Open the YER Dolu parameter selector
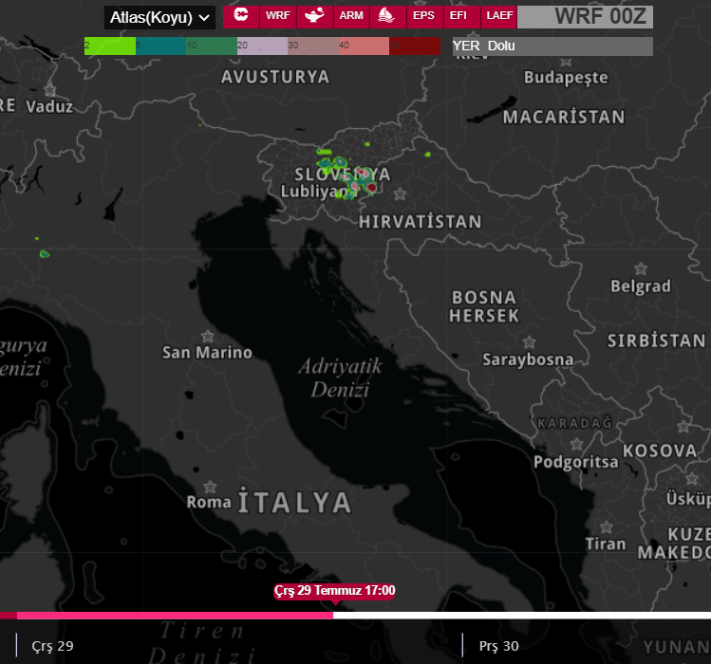The image size is (711, 664). [x=552, y=46]
